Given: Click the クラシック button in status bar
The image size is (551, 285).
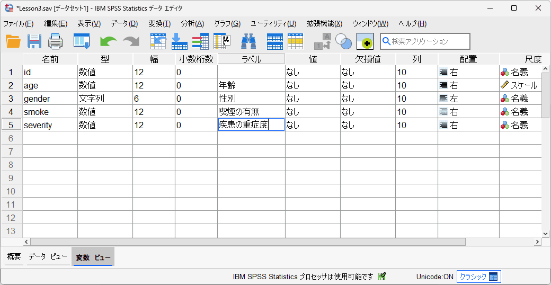Looking at the screenshot, I should (478, 277).
